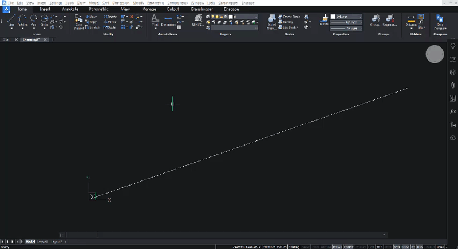Open the Layers panel icon
This screenshot has height=249, width=458.
198,20
